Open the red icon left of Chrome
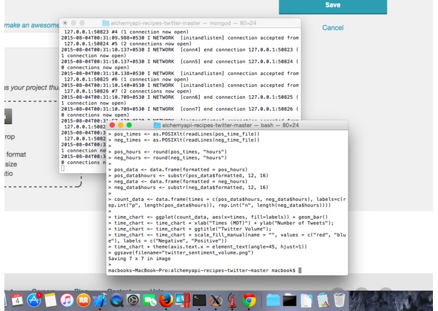The height and width of the screenshot is (311, 438). click(232, 300)
